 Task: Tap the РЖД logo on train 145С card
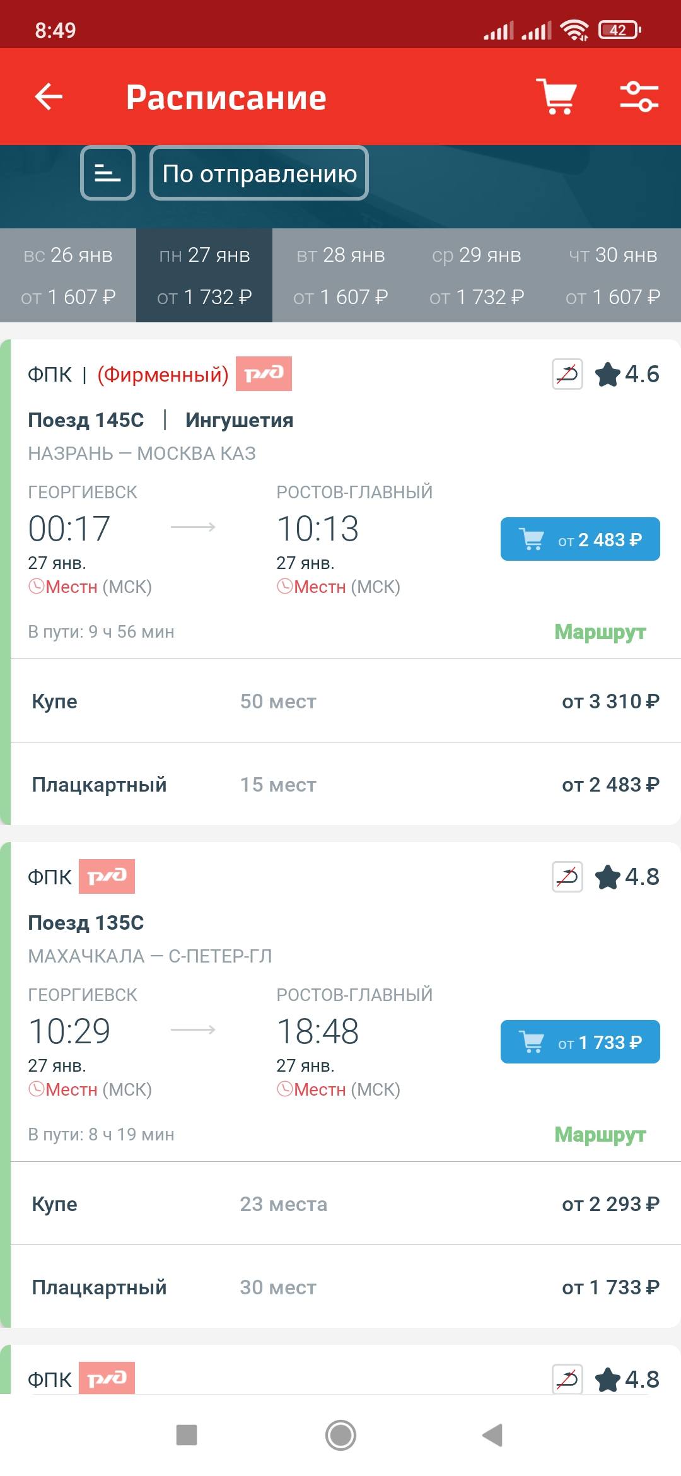click(263, 374)
